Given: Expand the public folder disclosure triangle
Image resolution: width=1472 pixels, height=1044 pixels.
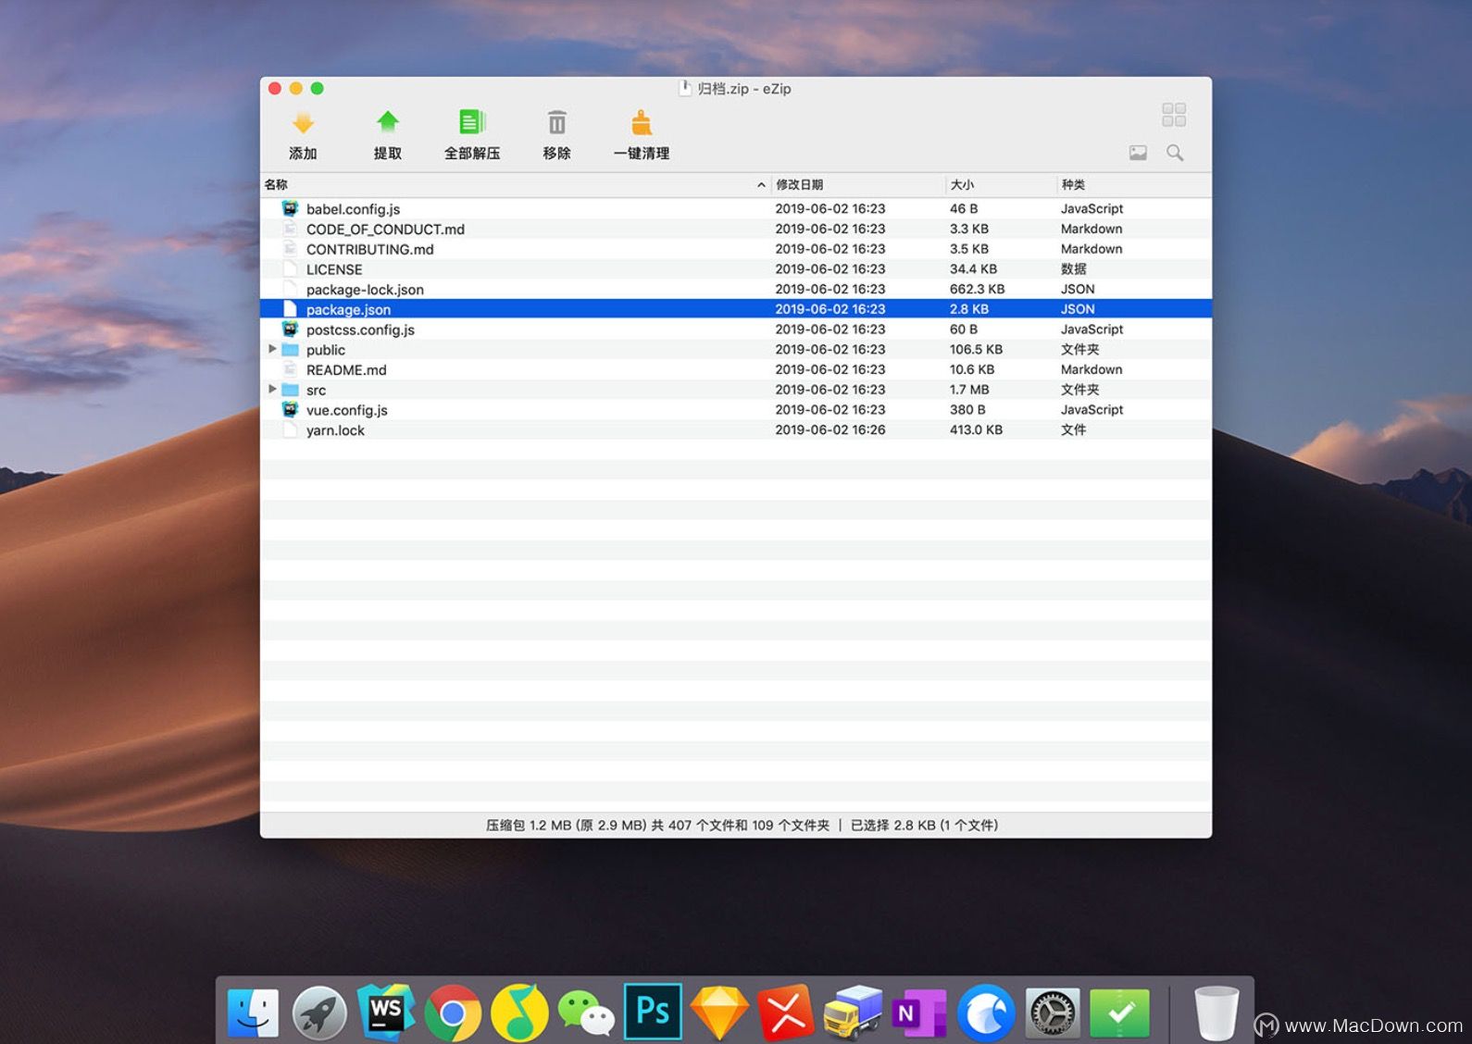Looking at the screenshot, I should (272, 349).
